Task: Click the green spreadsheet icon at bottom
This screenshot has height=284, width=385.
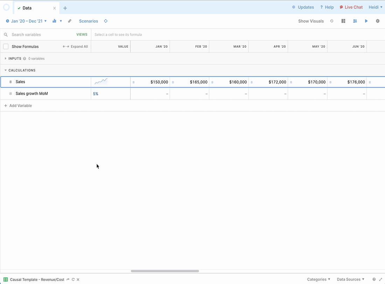Action: [x=6, y=279]
